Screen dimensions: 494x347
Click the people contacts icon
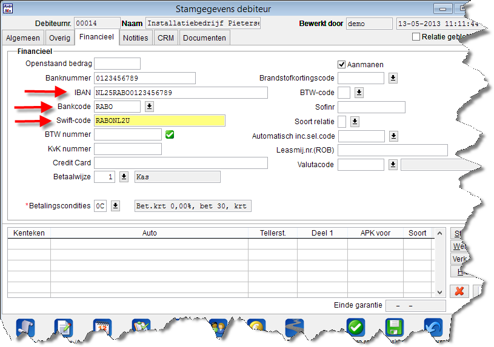tap(218, 328)
